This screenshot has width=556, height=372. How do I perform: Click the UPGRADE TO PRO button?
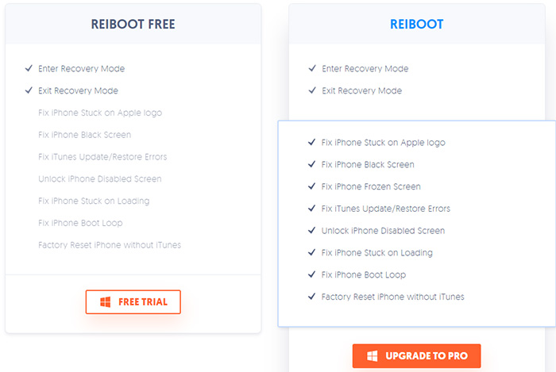[417, 356]
